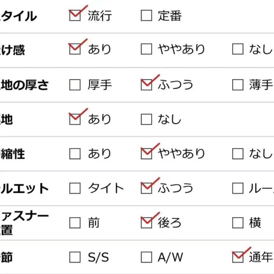Image resolution: width=274 pixels, height=274 pixels.
Task: Tick the あり stretch checkbox
Action: [x=75, y=154]
